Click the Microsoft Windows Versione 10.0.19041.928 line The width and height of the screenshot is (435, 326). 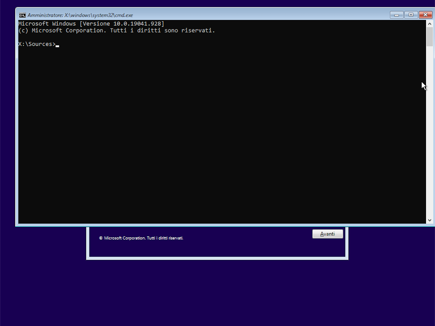tap(91, 24)
